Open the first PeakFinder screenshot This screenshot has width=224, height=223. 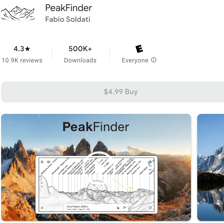point(96,167)
